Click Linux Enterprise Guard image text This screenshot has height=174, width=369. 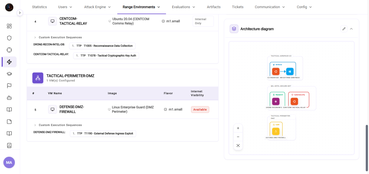click(x=133, y=109)
